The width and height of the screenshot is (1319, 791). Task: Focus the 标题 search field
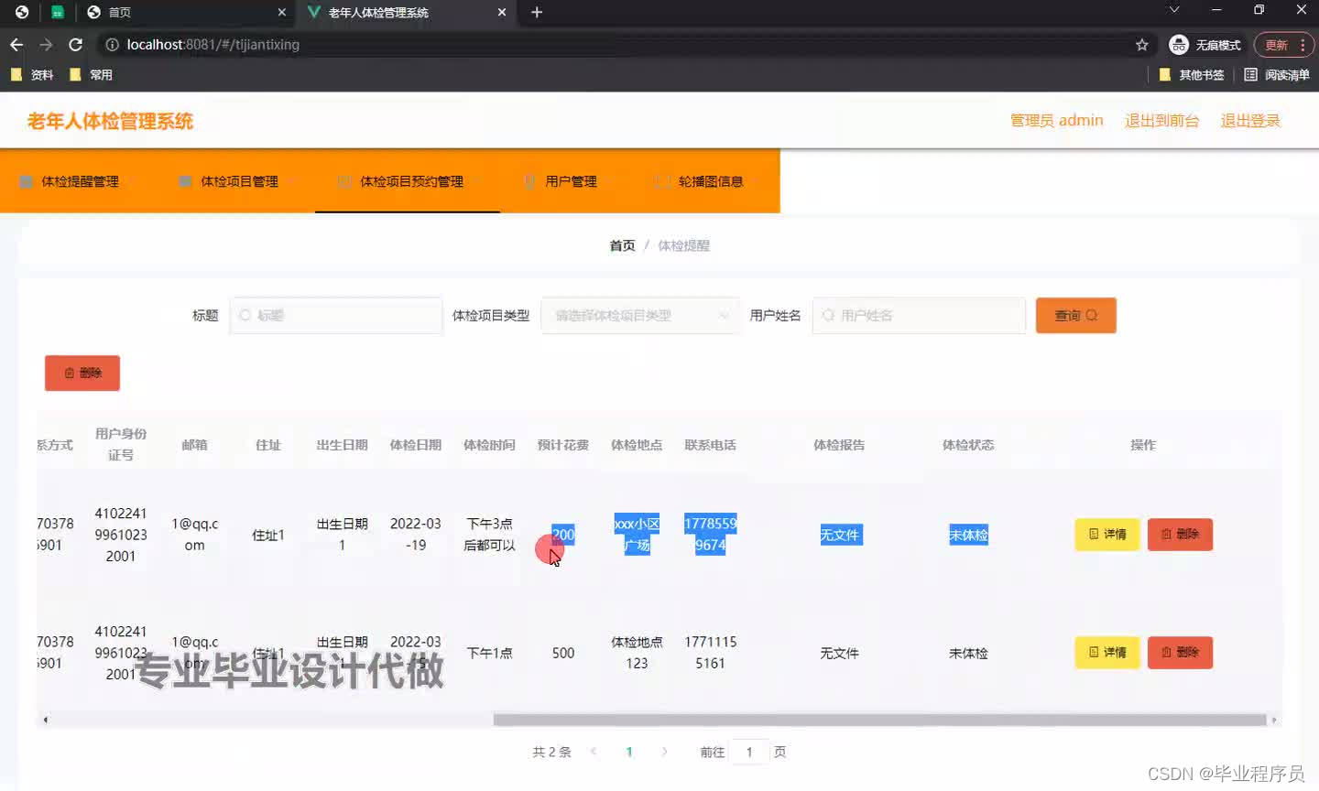coord(336,315)
